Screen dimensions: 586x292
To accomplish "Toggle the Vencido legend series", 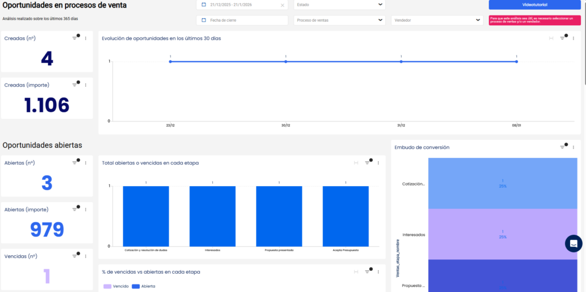I will [116, 286].
